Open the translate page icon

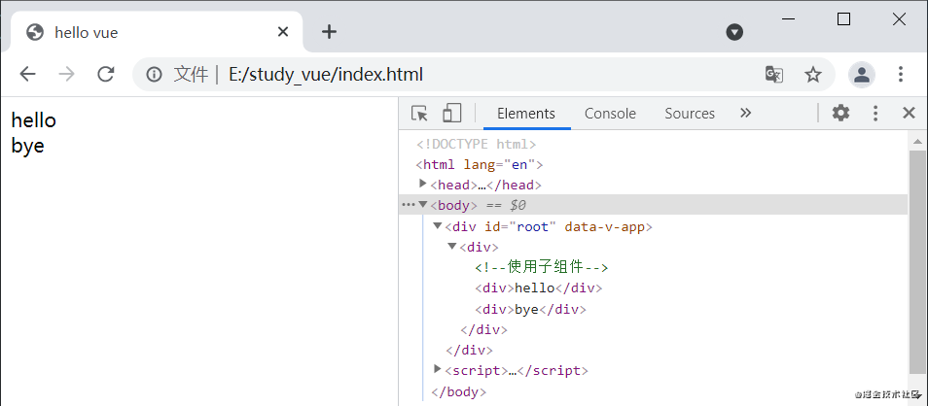tap(774, 75)
